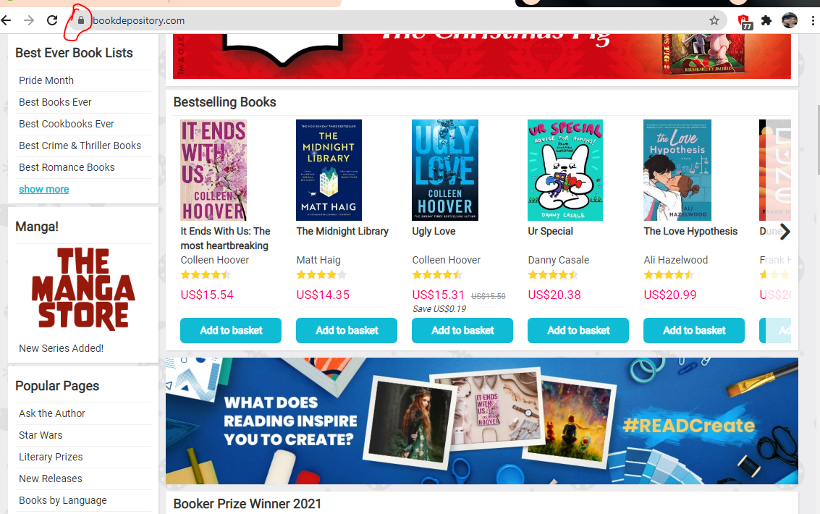The height and width of the screenshot is (514, 820).
Task: Bookmark page with the star icon
Action: pos(714,20)
